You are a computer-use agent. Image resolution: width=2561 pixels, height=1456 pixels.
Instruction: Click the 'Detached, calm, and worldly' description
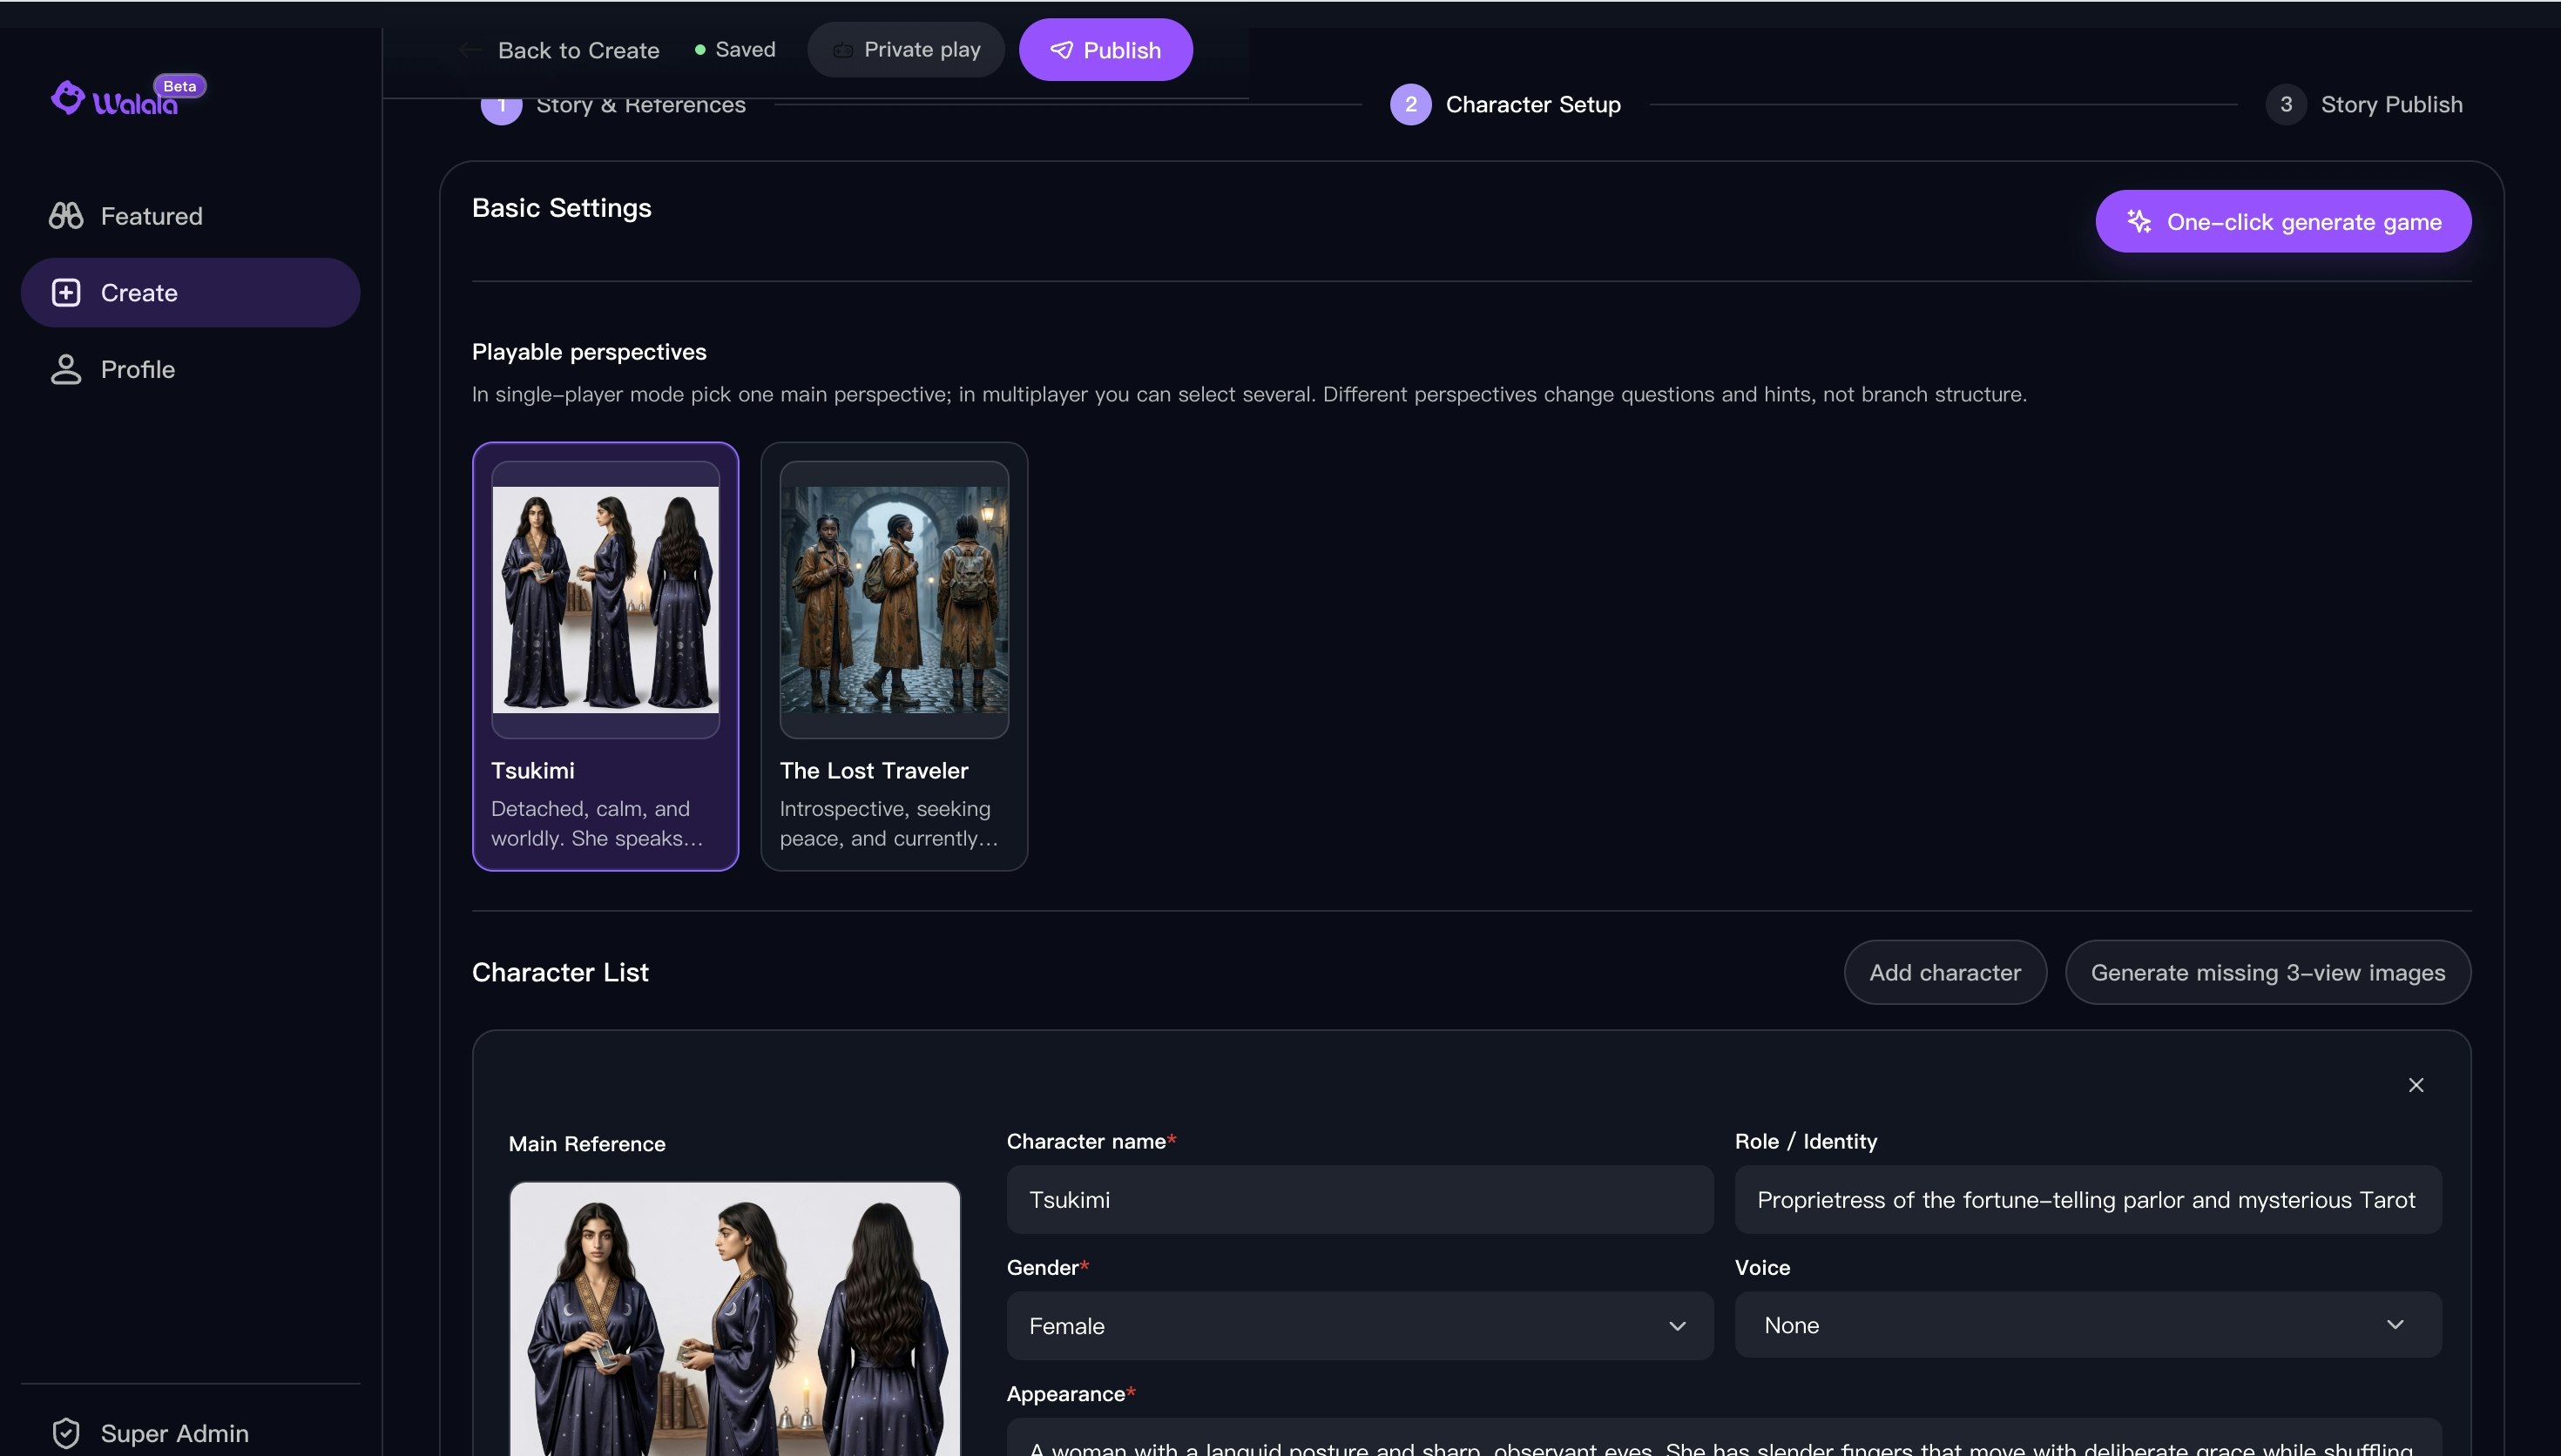[597, 823]
